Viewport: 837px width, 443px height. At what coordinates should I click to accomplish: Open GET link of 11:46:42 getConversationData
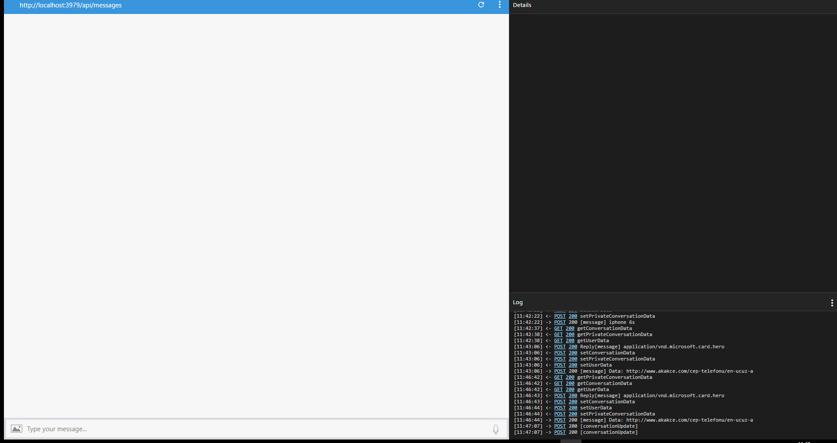pyautogui.click(x=558, y=383)
